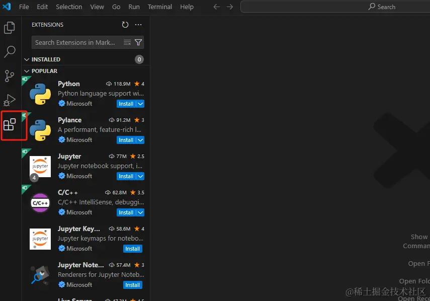The height and width of the screenshot is (301, 430).
Task: Click the C/C++ download count icon
Action: (108, 192)
